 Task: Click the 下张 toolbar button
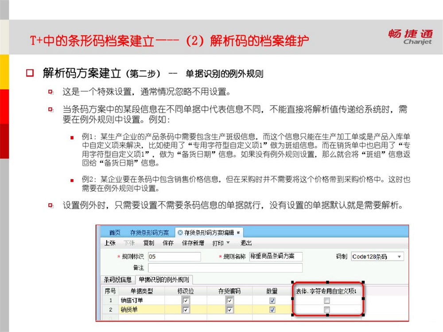click(x=129, y=243)
